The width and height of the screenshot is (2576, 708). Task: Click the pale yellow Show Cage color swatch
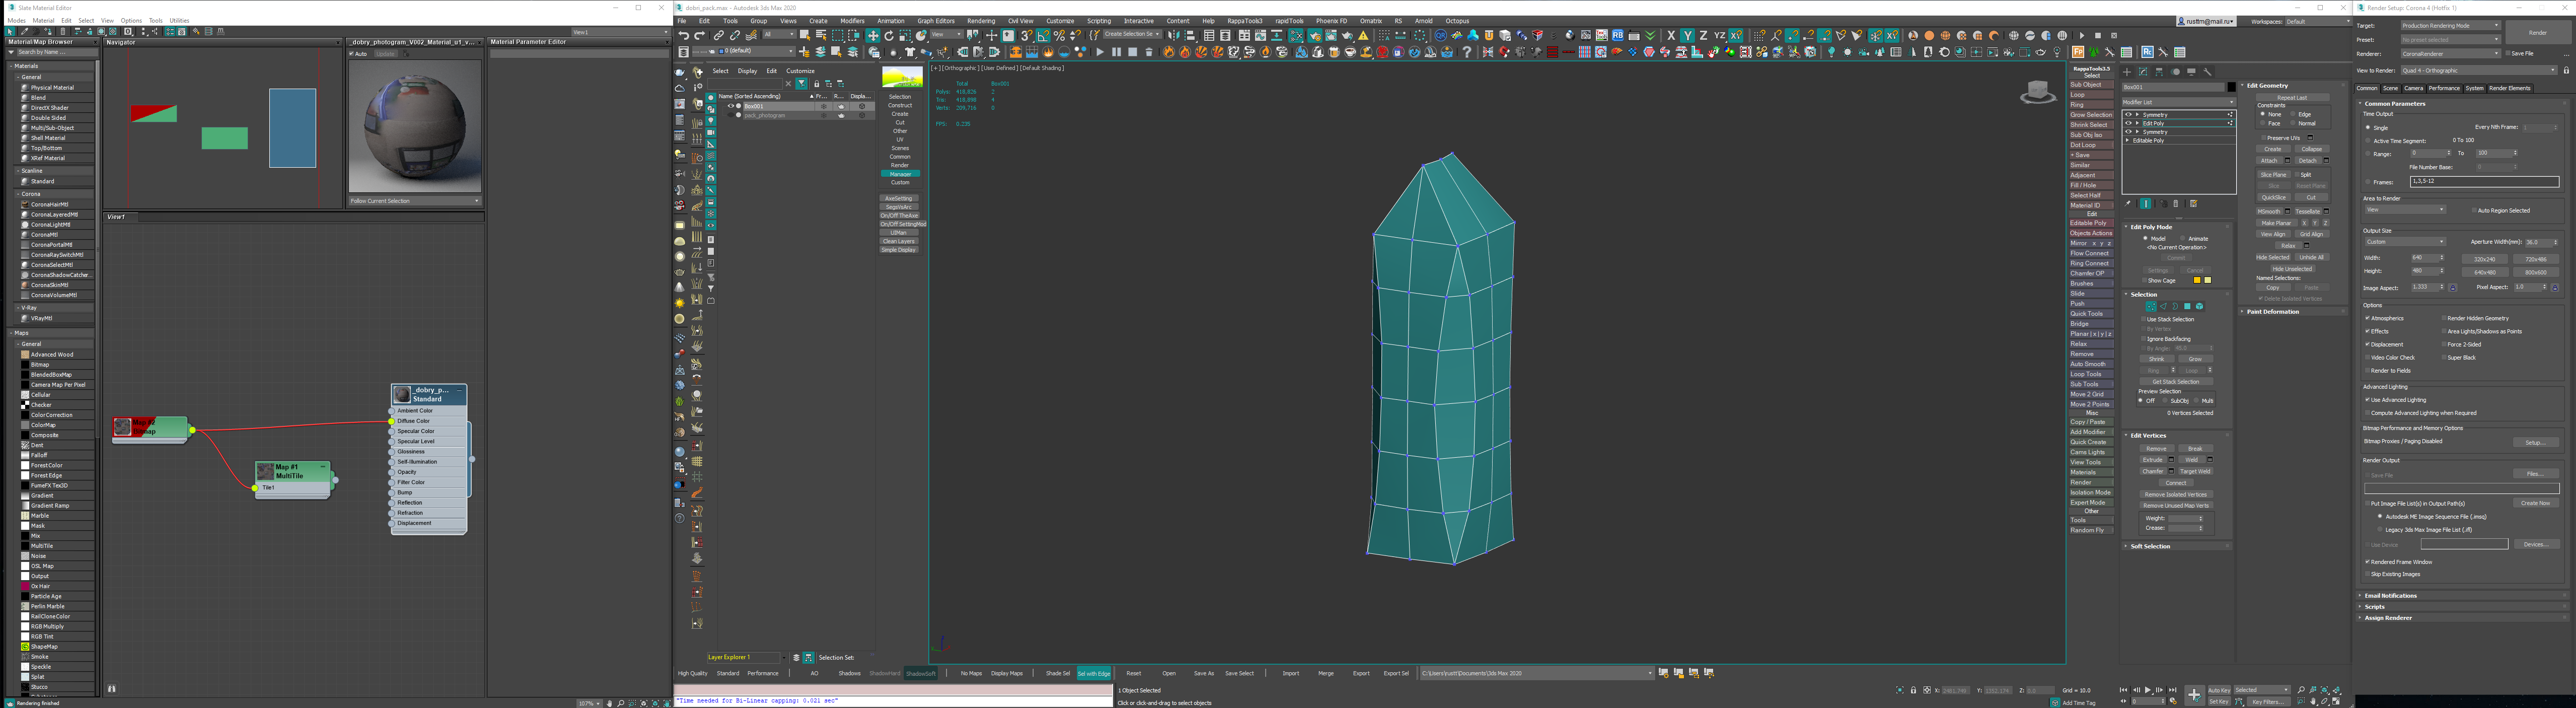pyautogui.click(x=2208, y=280)
